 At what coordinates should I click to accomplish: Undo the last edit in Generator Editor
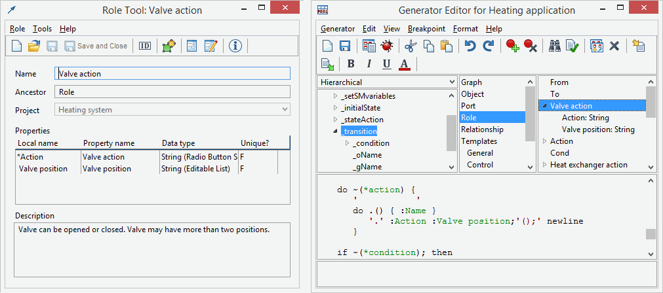point(470,46)
